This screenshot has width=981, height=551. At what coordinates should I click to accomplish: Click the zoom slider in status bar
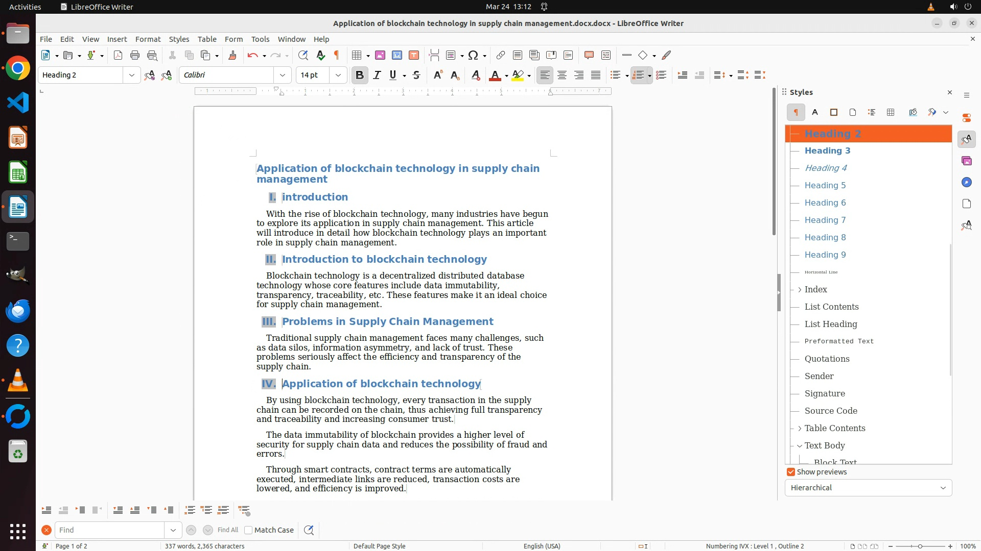[920, 546]
